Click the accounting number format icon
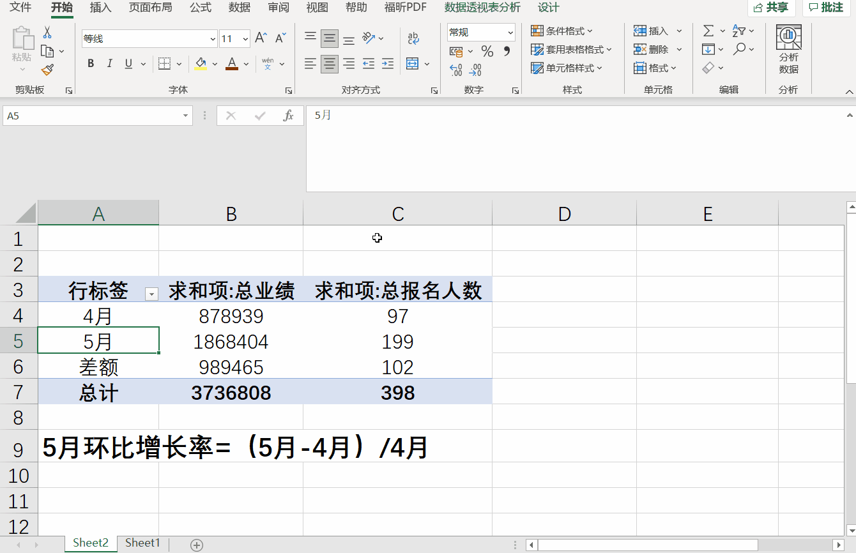856x553 pixels. (456, 51)
